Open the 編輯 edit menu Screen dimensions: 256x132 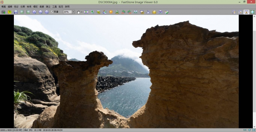(10, 7)
